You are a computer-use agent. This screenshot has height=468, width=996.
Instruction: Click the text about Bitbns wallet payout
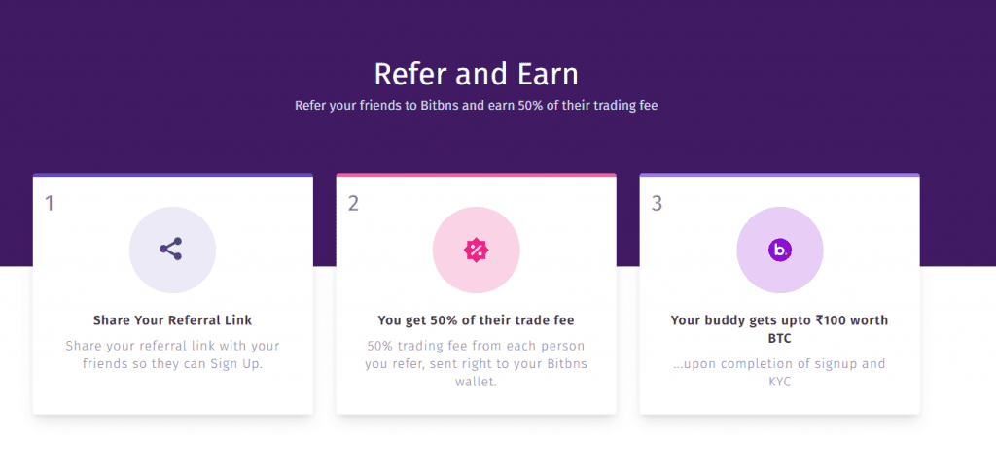coord(476,364)
